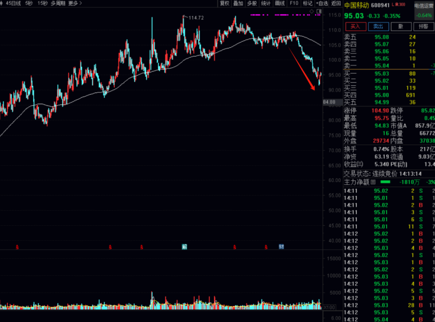The height and width of the screenshot is (322, 435).
Task: Open the 预警 price alert button
Action: (x=423, y=26)
